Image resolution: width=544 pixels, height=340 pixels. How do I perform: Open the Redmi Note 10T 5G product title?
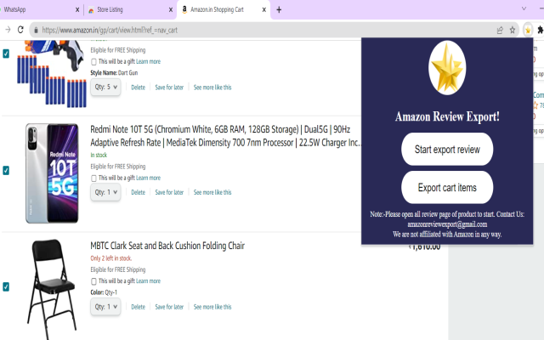coord(225,136)
